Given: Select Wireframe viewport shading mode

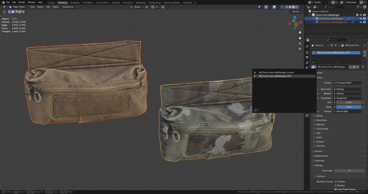Looking at the screenshot, I should pyautogui.click(x=286, y=7).
